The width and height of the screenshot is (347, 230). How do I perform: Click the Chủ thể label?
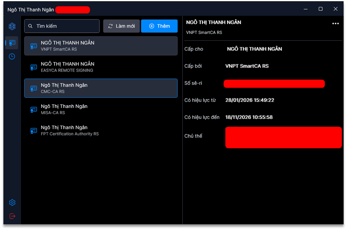click(193, 136)
